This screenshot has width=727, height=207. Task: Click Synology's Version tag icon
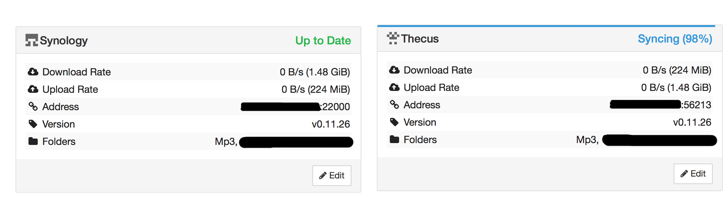[x=33, y=124]
